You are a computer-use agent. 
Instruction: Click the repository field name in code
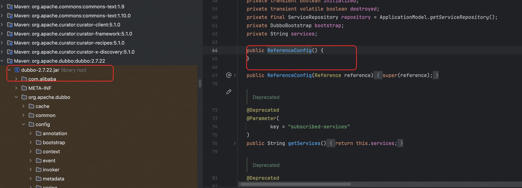[x=356, y=17]
